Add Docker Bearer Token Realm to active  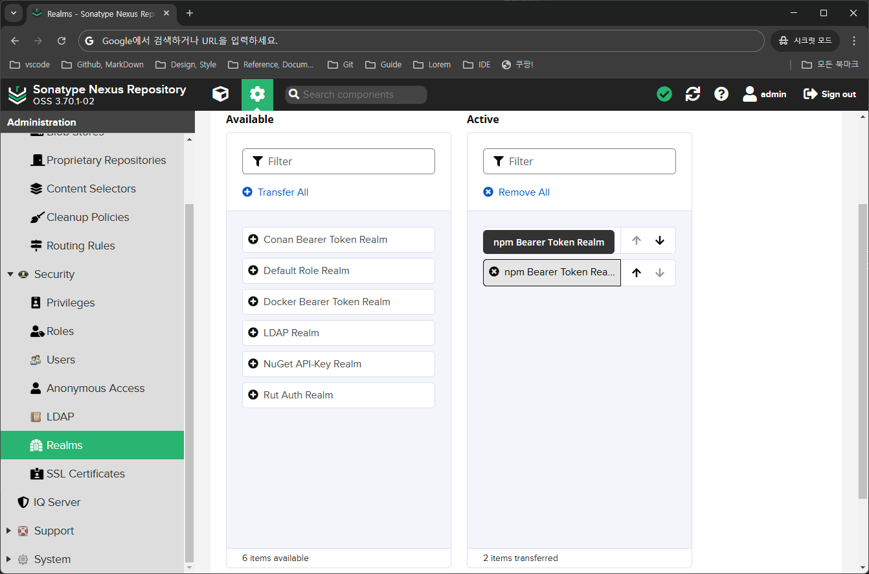[339, 302]
